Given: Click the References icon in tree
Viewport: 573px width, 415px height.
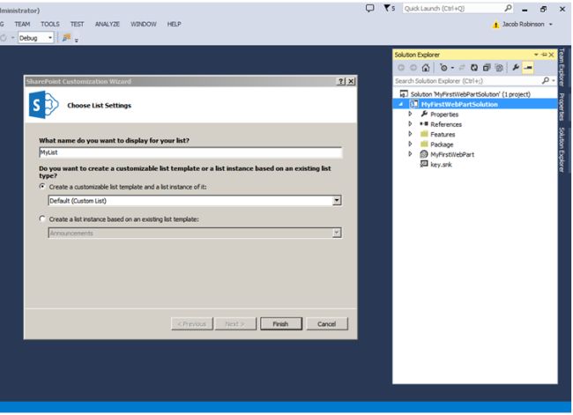Looking at the screenshot, I should point(424,124).
